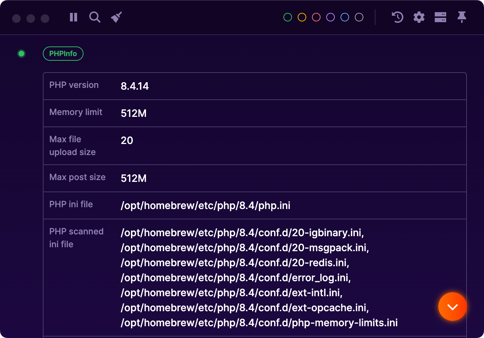Pin the current payloads

462,17
